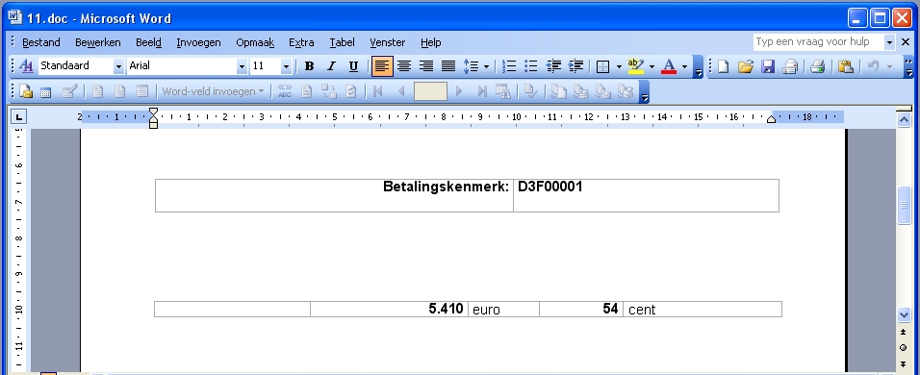Screen dimensions: 920x375
Task: Save document with the floppy disk icon
Action: point(768,66)
